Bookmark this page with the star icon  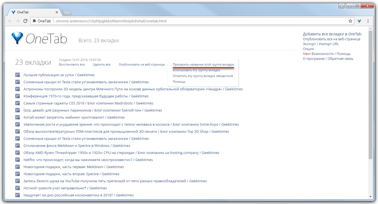click(350, 21)
